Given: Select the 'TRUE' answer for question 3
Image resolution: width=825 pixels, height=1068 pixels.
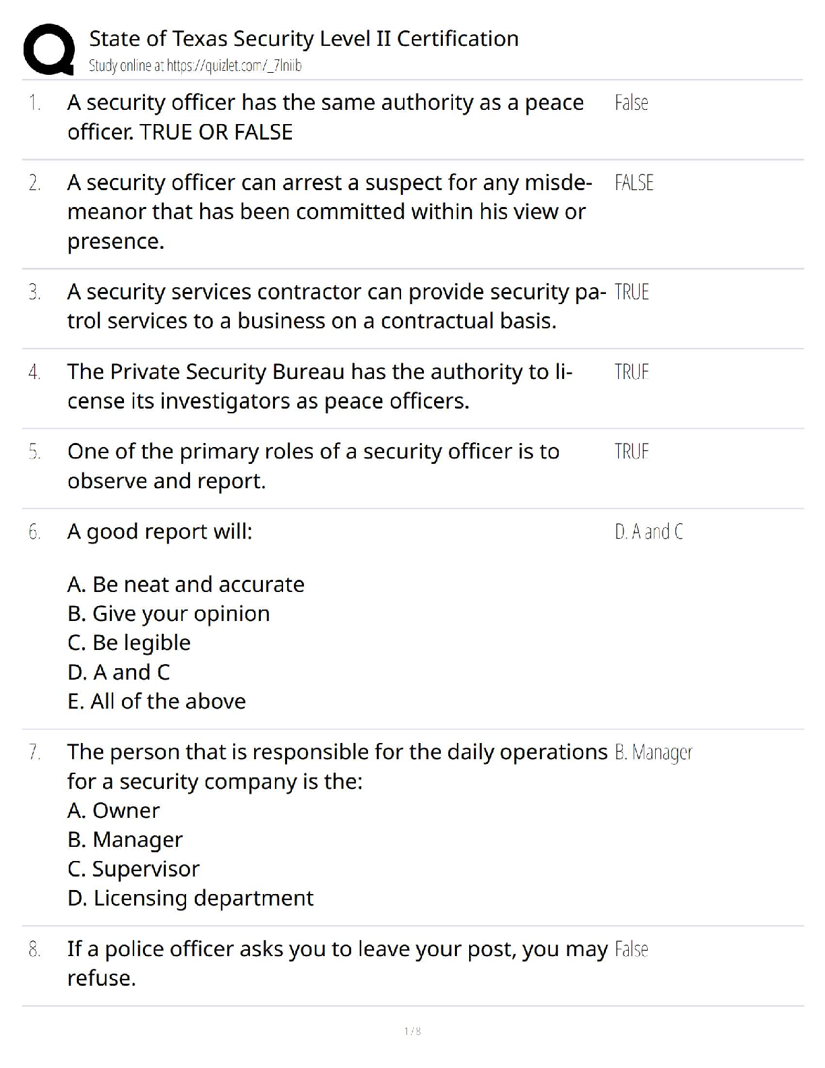Looking at the screenshot, I should tap(632, 292).
